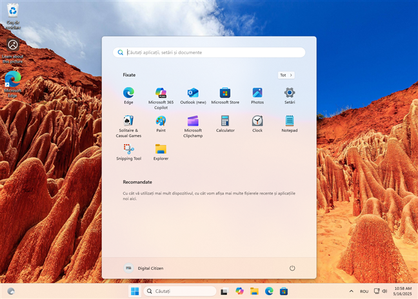Open network status in system tray
Image resolution: width=418 pixels, height=299 pixels.
[377, 291]
